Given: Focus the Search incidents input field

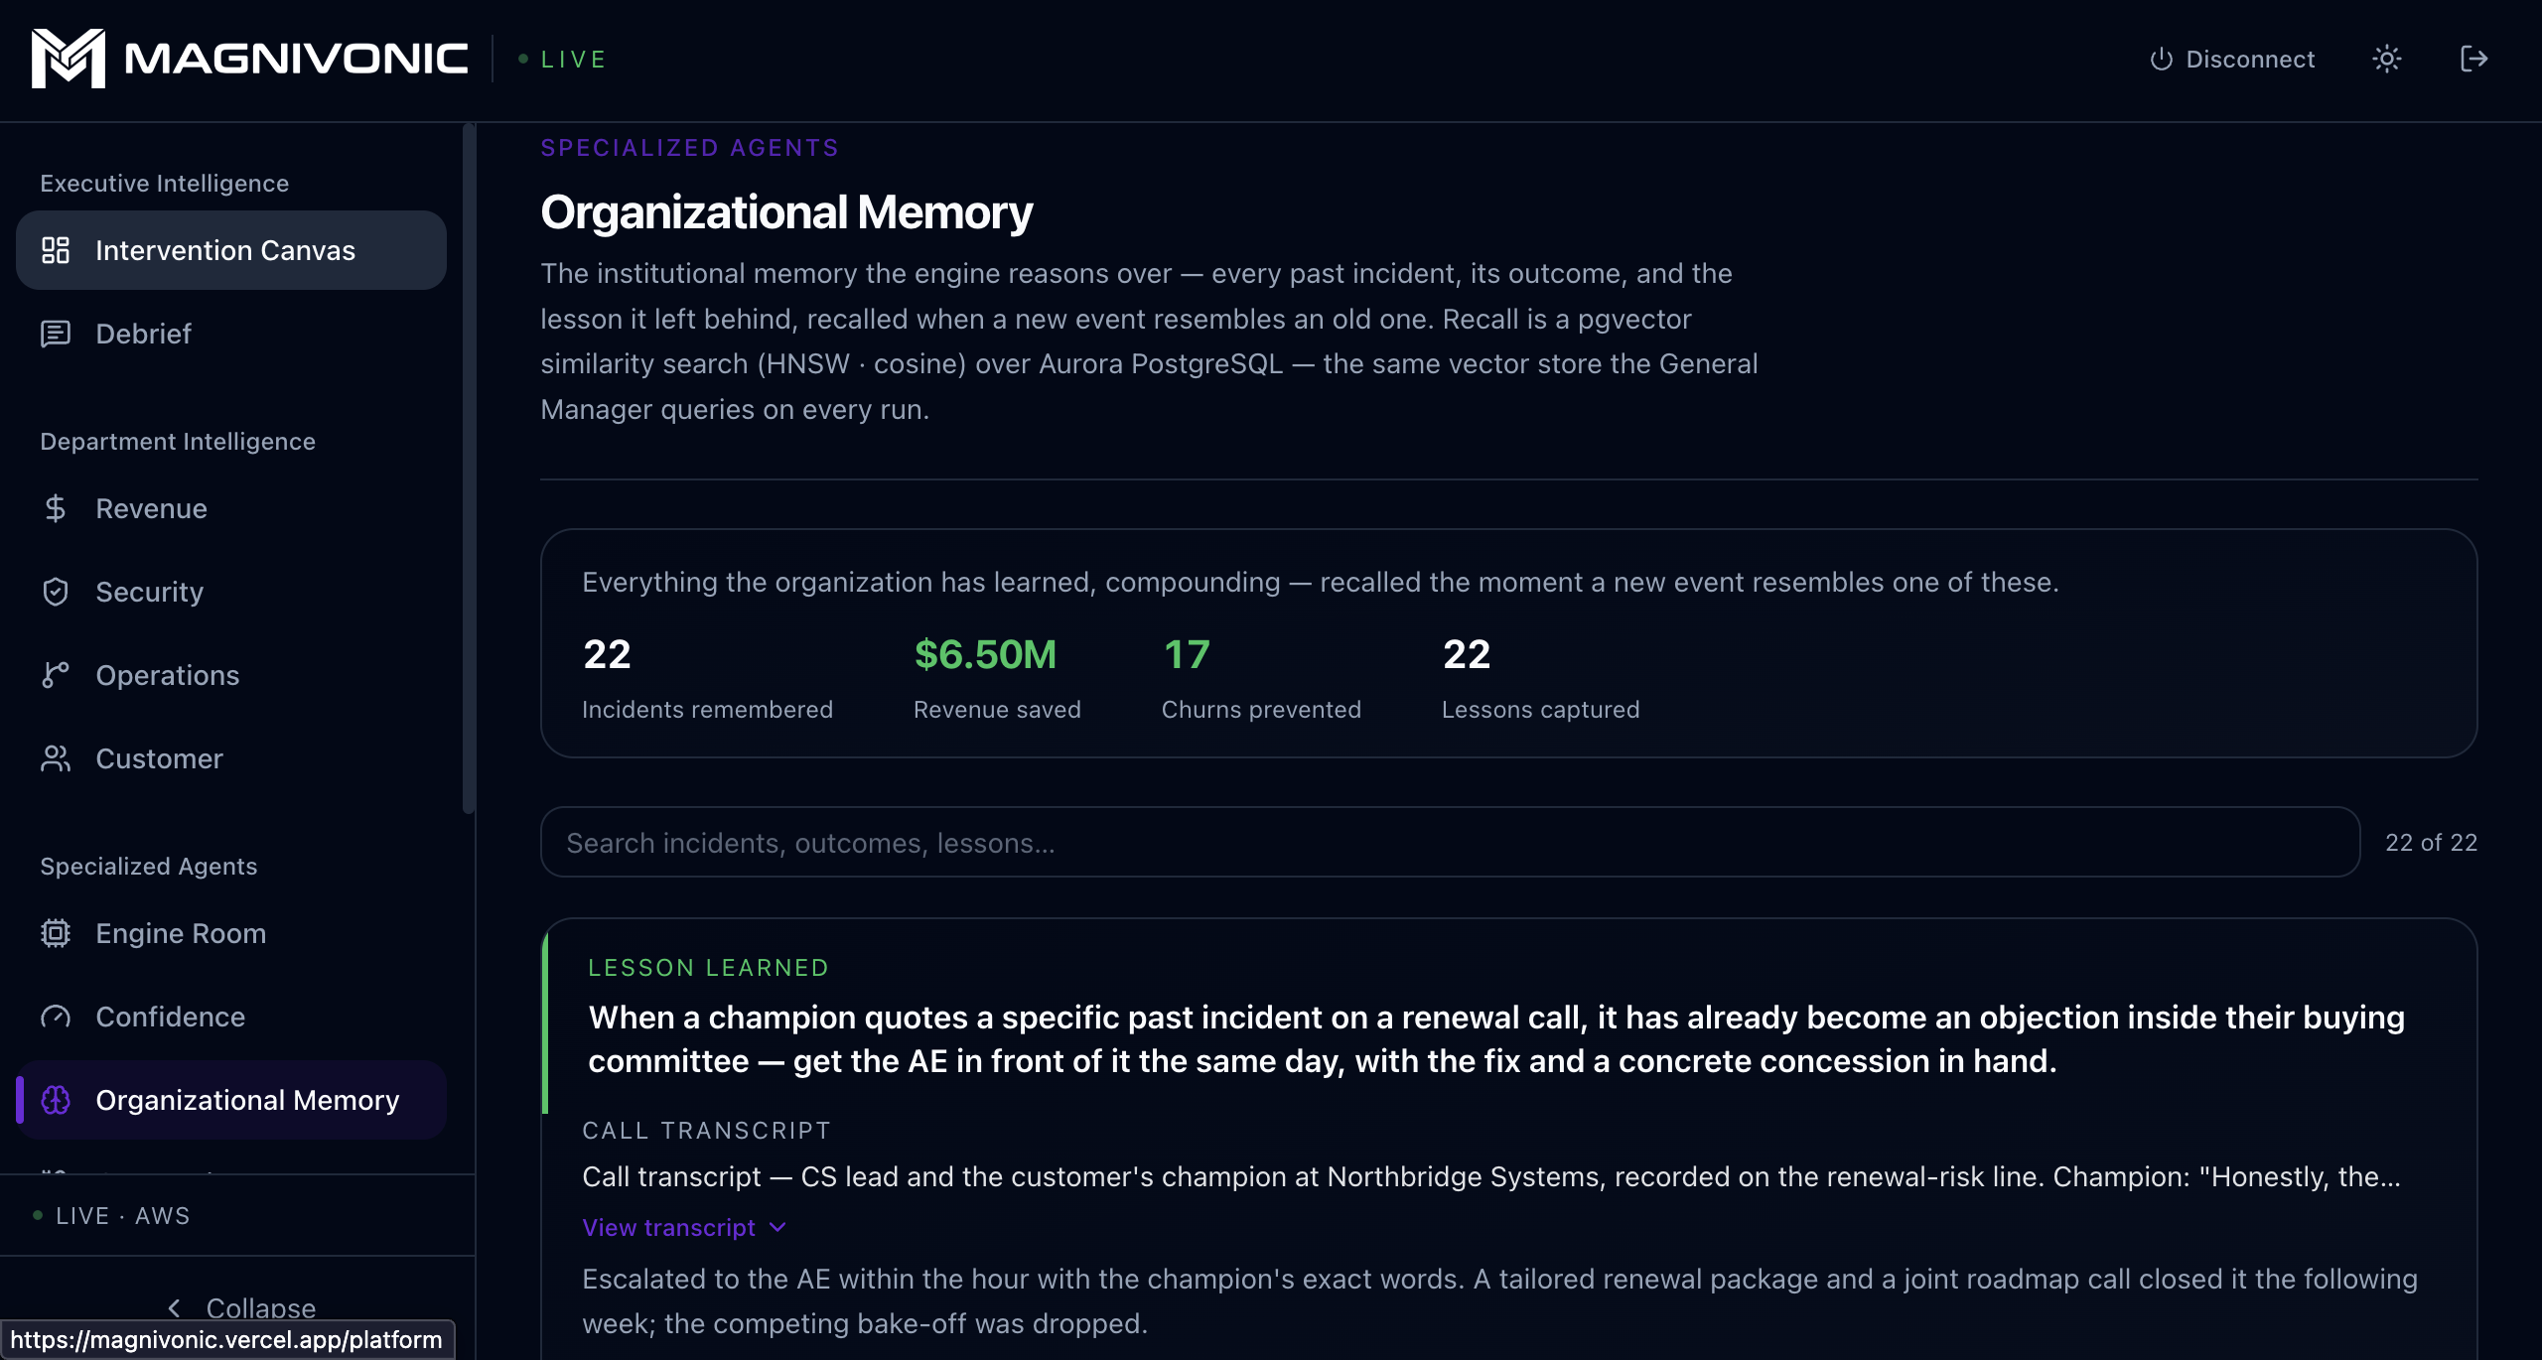Looking at the screenshot, I should click(x=1450, y=842).
